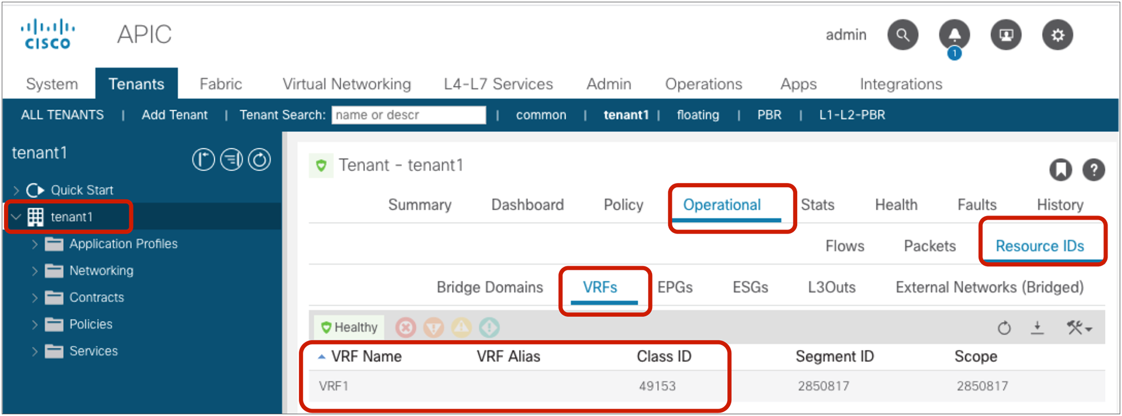This screenshot has height=416, width=1122.
Task: Filter by minor faults yellow icon
Action: (461, 328)
